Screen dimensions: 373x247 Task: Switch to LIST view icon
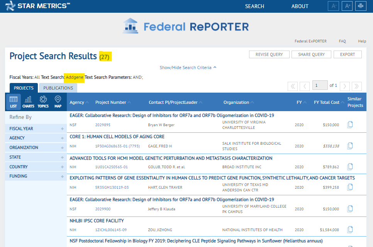(13, 102)
